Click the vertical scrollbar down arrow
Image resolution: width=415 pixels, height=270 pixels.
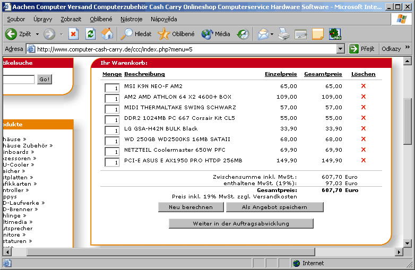[408, 243]
